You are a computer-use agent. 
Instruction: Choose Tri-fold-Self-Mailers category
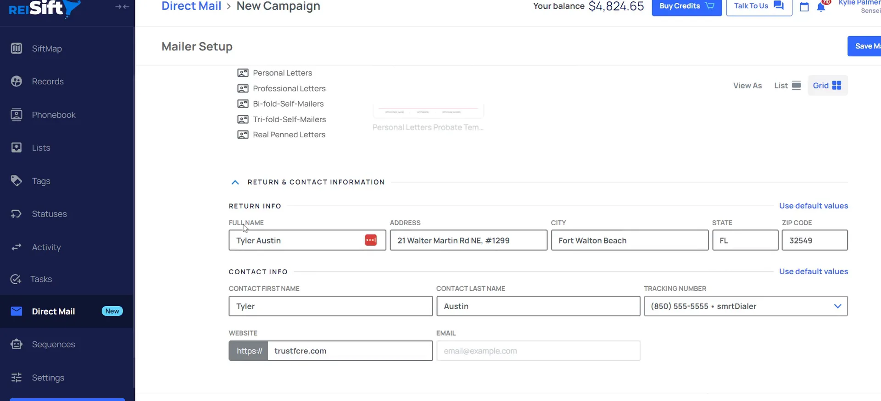point(281,119)
